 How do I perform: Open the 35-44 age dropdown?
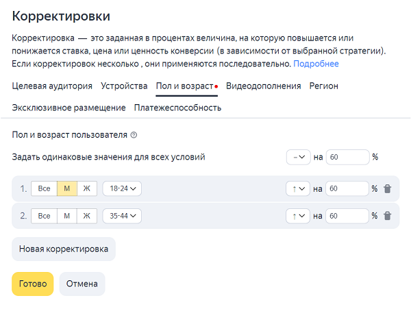point(122,216)
